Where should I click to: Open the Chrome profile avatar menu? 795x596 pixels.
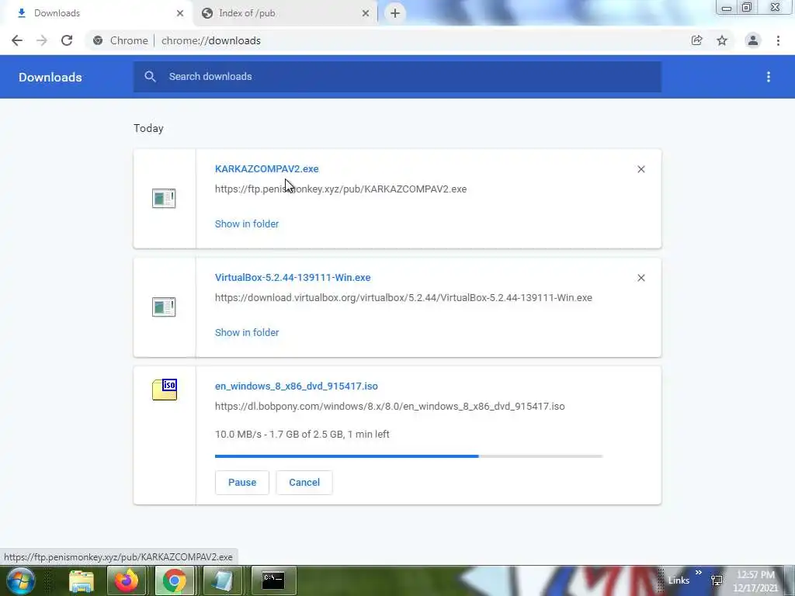pyautogui.click(x=753, y=40)
